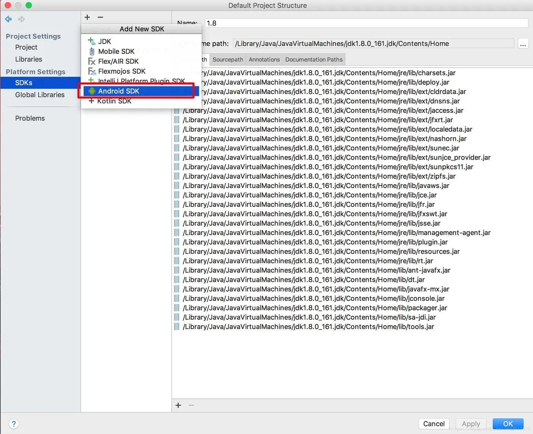Click the Mobile SDK phone icon
533x434 pixels.
coord(92,51)
